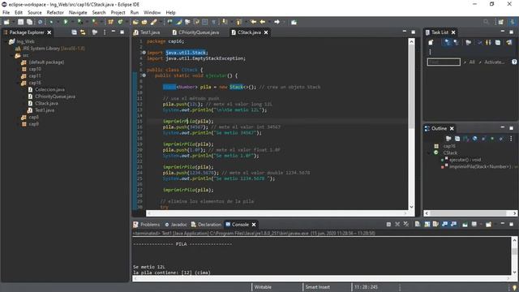
Task: Click the Save icon in main toolbar
Action: tap(21, 22)
